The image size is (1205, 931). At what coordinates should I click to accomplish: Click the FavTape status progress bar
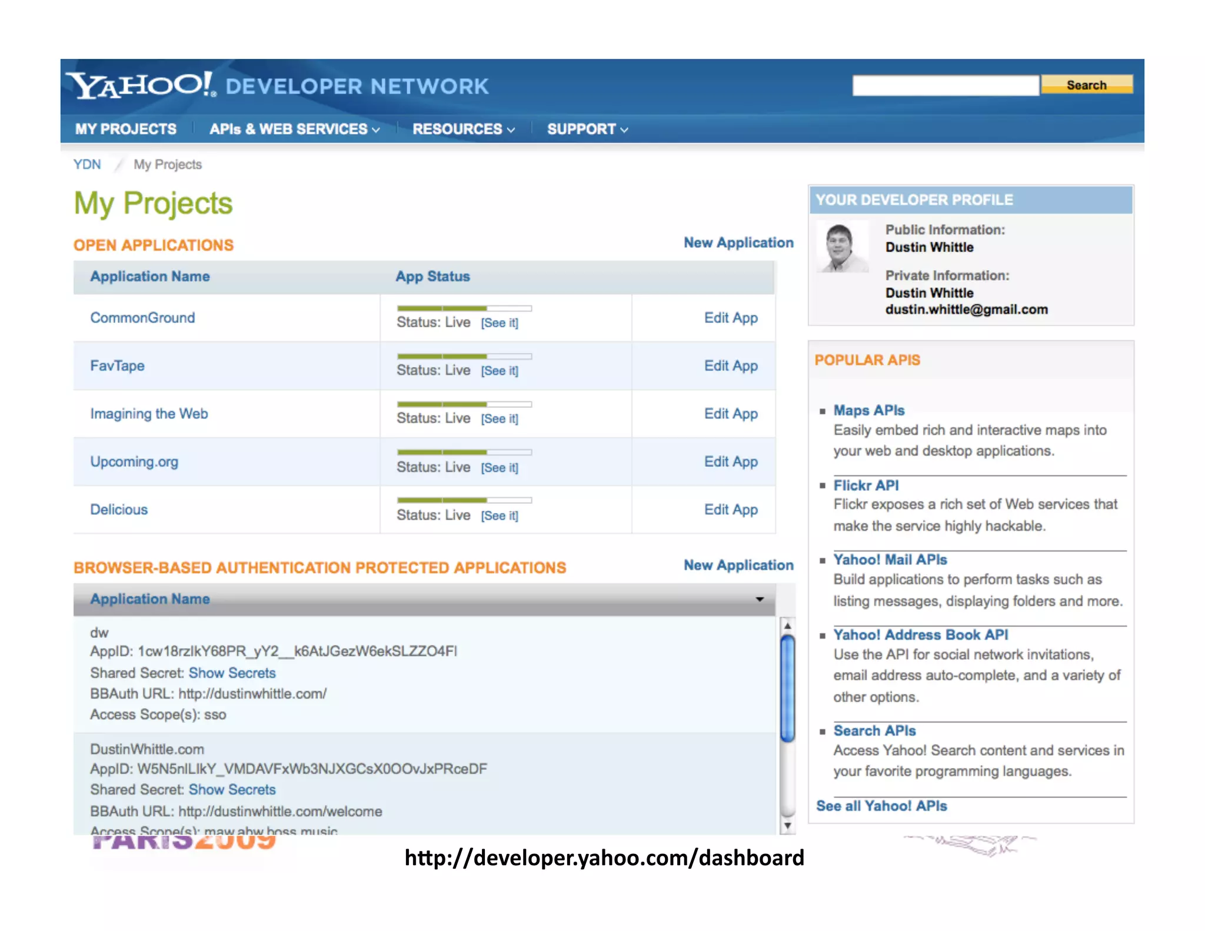point(464,357)
